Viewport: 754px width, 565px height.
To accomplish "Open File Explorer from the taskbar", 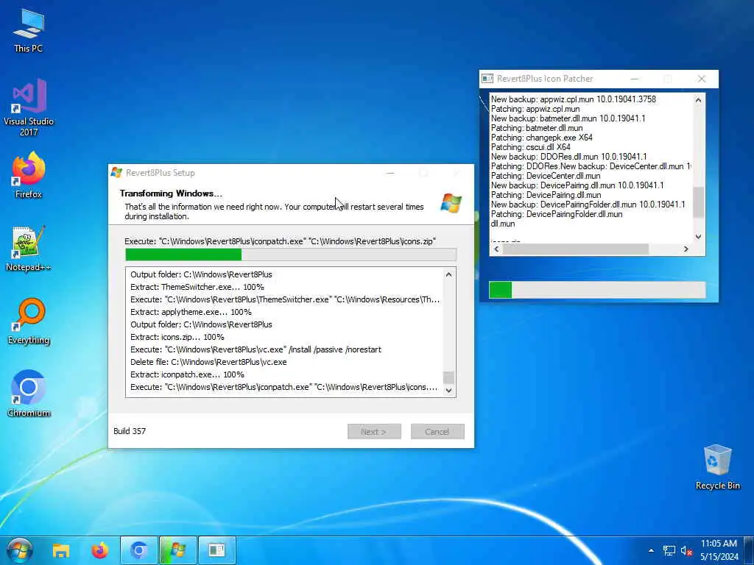I will pyautogui.click(x=61, y=550).
